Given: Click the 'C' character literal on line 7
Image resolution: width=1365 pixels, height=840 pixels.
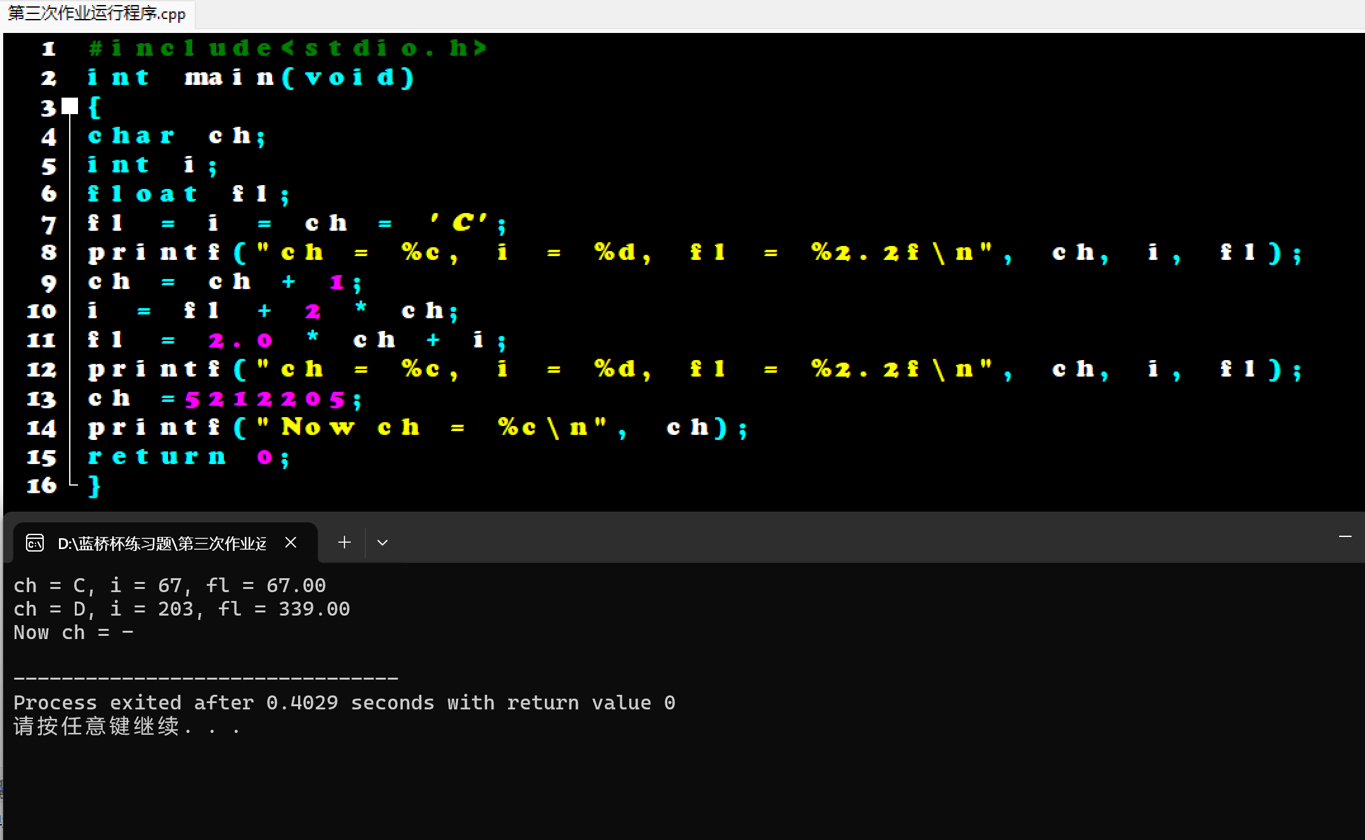Looking at the screenshot, I should tap(461, 223).
